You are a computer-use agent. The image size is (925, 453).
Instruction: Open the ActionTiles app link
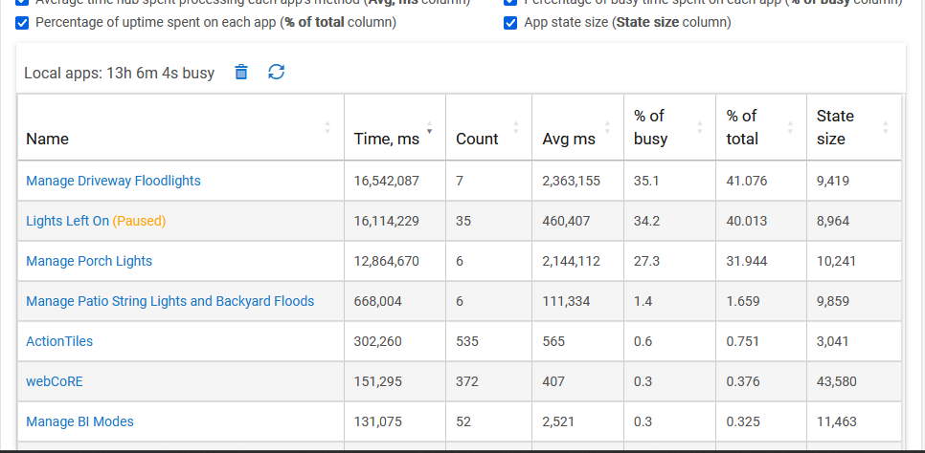[59, 341]
